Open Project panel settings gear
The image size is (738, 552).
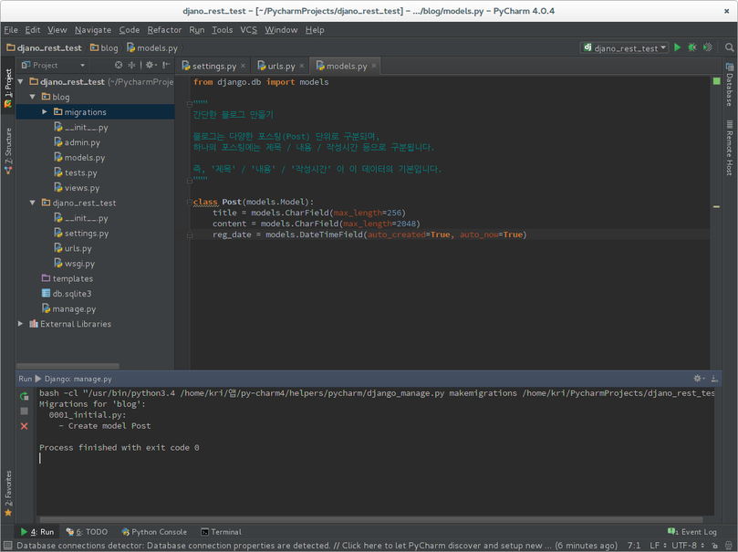(151, 65)
